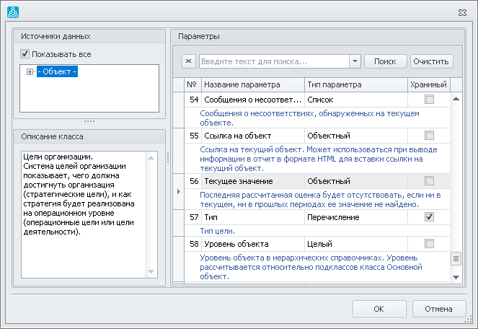The height and width of the screenshot is (329, 478).
Task: Check 'Хранимый' for 'Ссылка на объект'
Action: 429,135
